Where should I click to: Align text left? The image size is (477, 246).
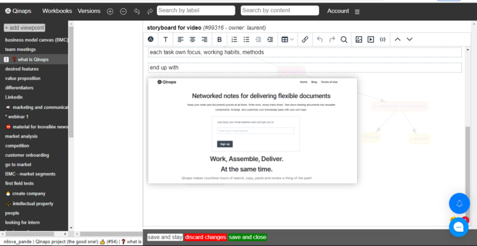pyautogui.click(x=181, y=40)
